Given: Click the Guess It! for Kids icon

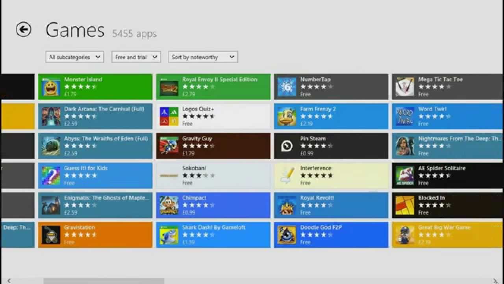Looking at the screenshot, I should tap(51, 176).
